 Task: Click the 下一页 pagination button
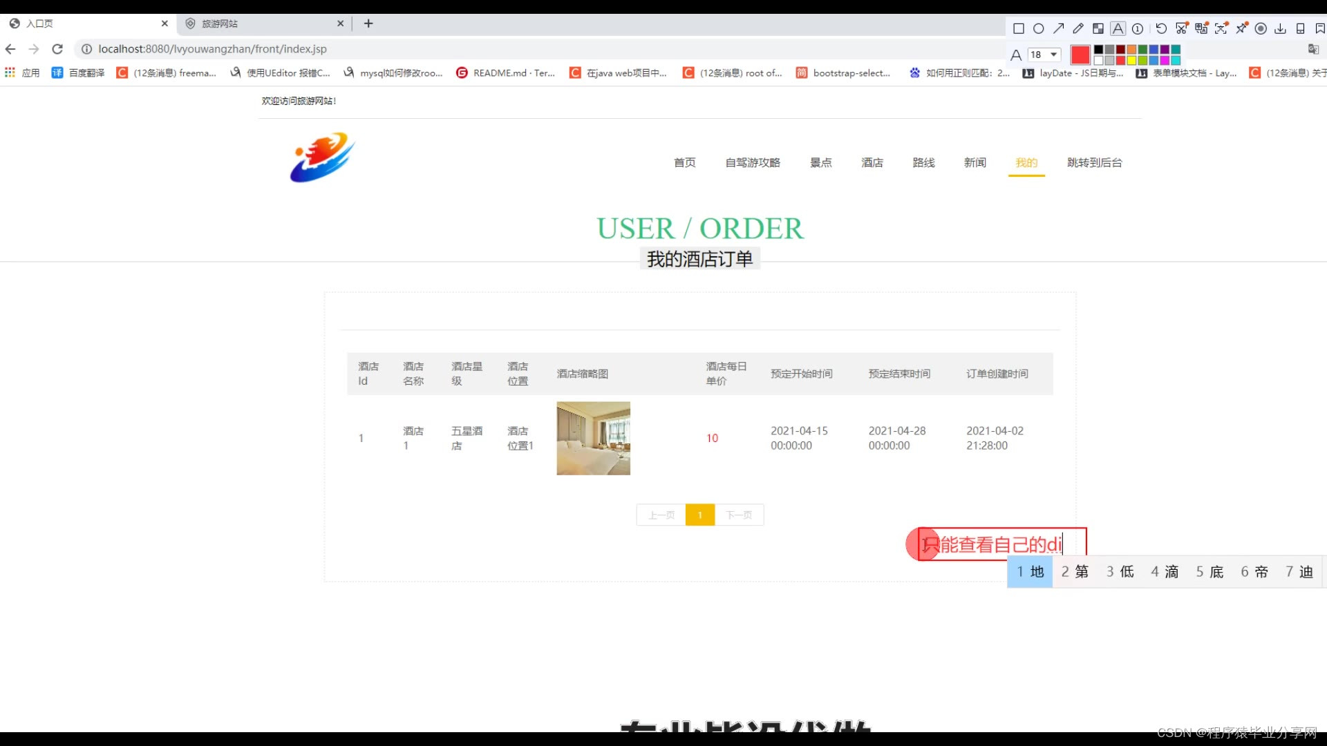(x=739, y=515)
